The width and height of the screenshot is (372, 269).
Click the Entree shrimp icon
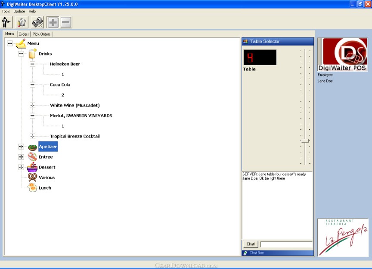32,157
